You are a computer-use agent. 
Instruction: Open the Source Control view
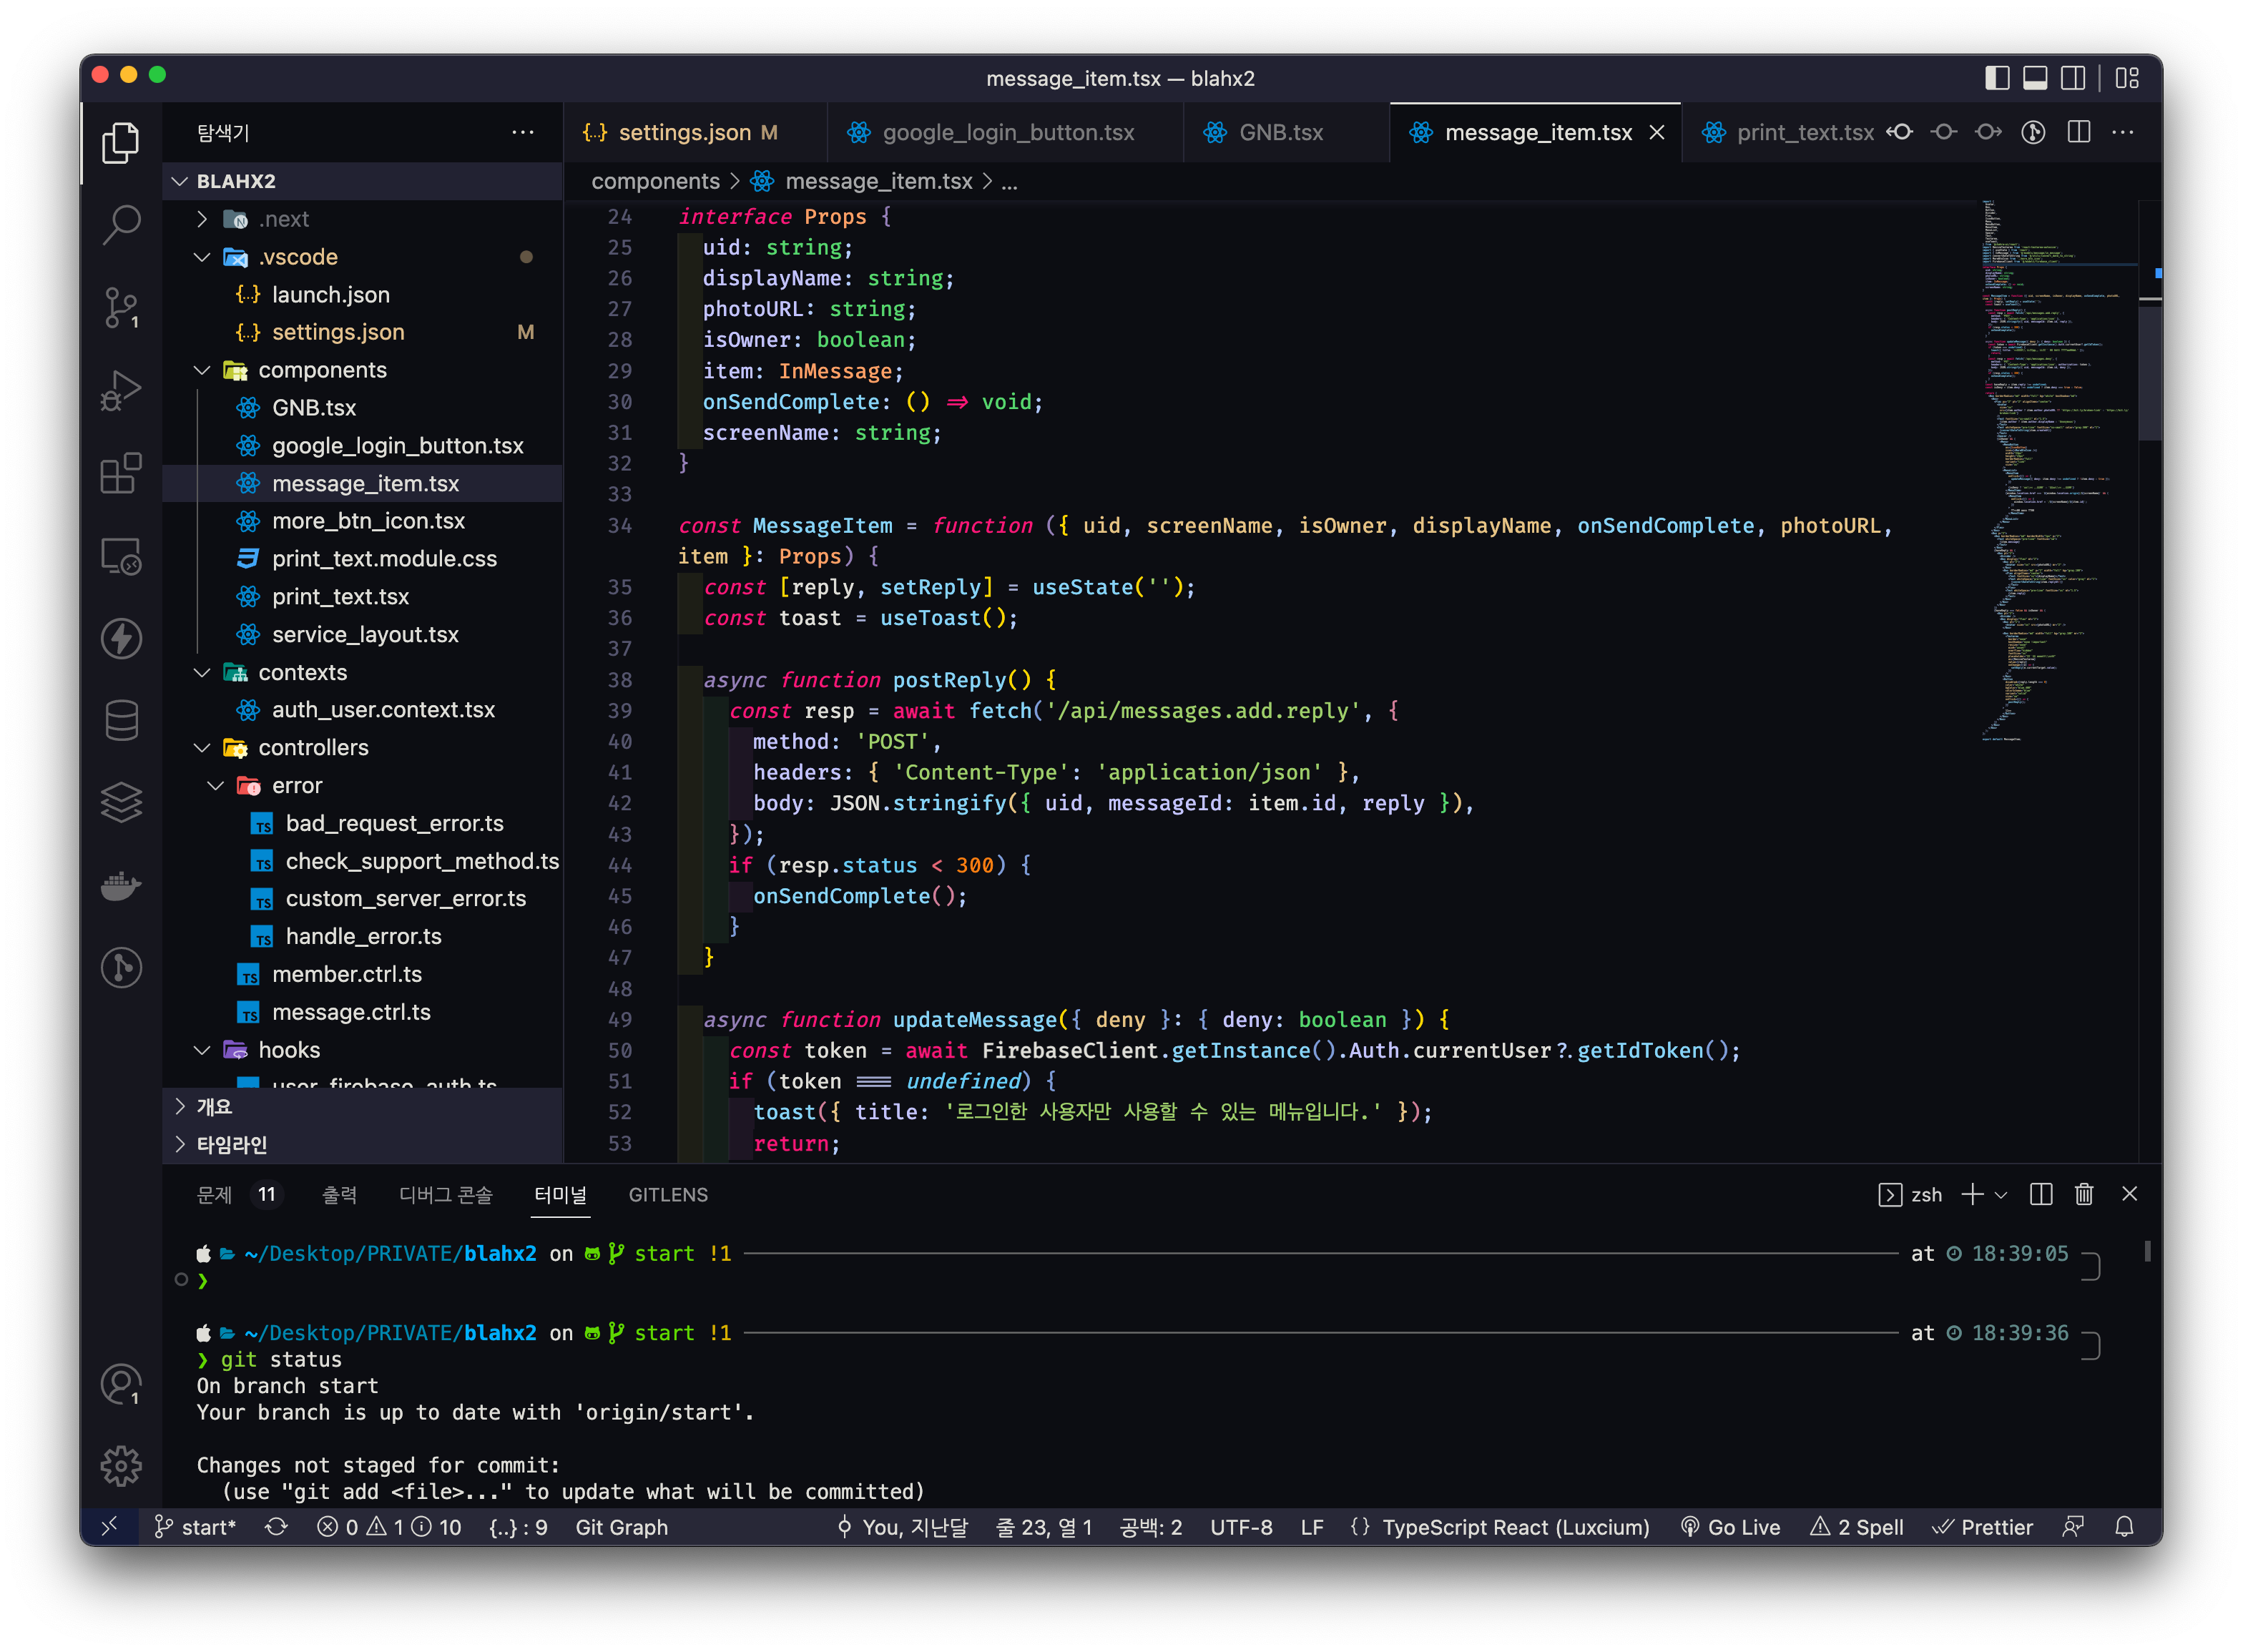tap(121, 308)
